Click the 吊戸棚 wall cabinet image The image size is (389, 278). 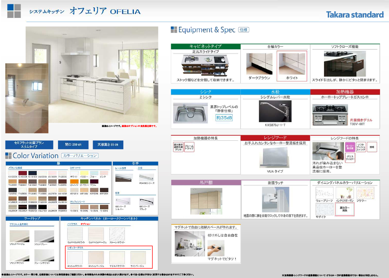pos(206,201)
